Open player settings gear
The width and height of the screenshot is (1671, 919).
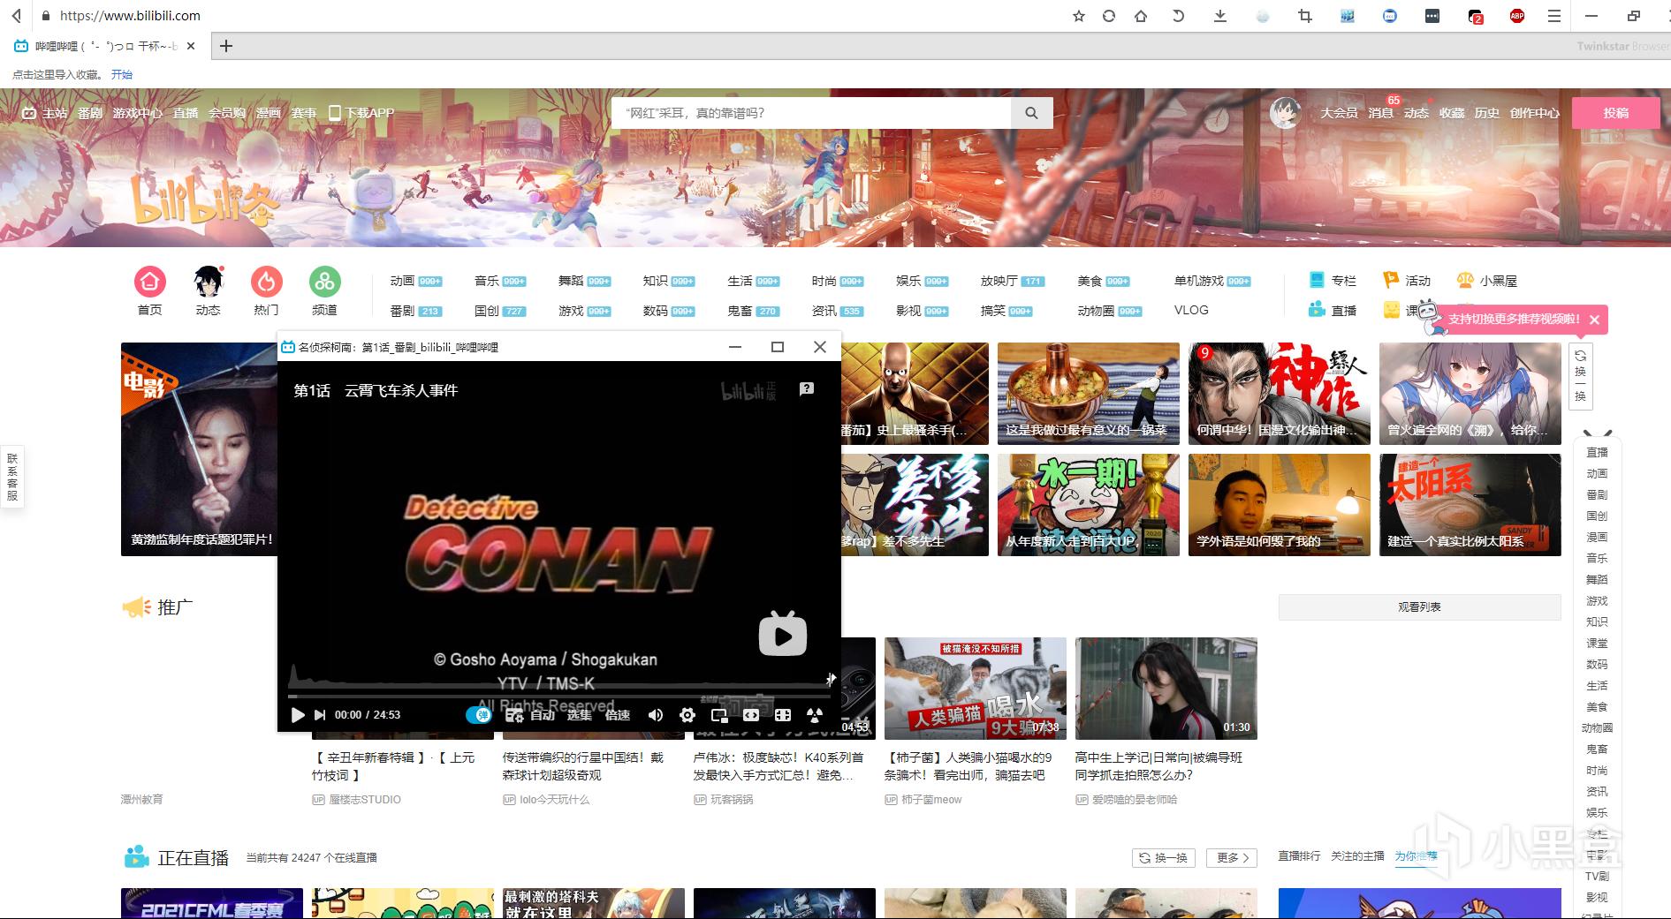click(x=687, y=715)
